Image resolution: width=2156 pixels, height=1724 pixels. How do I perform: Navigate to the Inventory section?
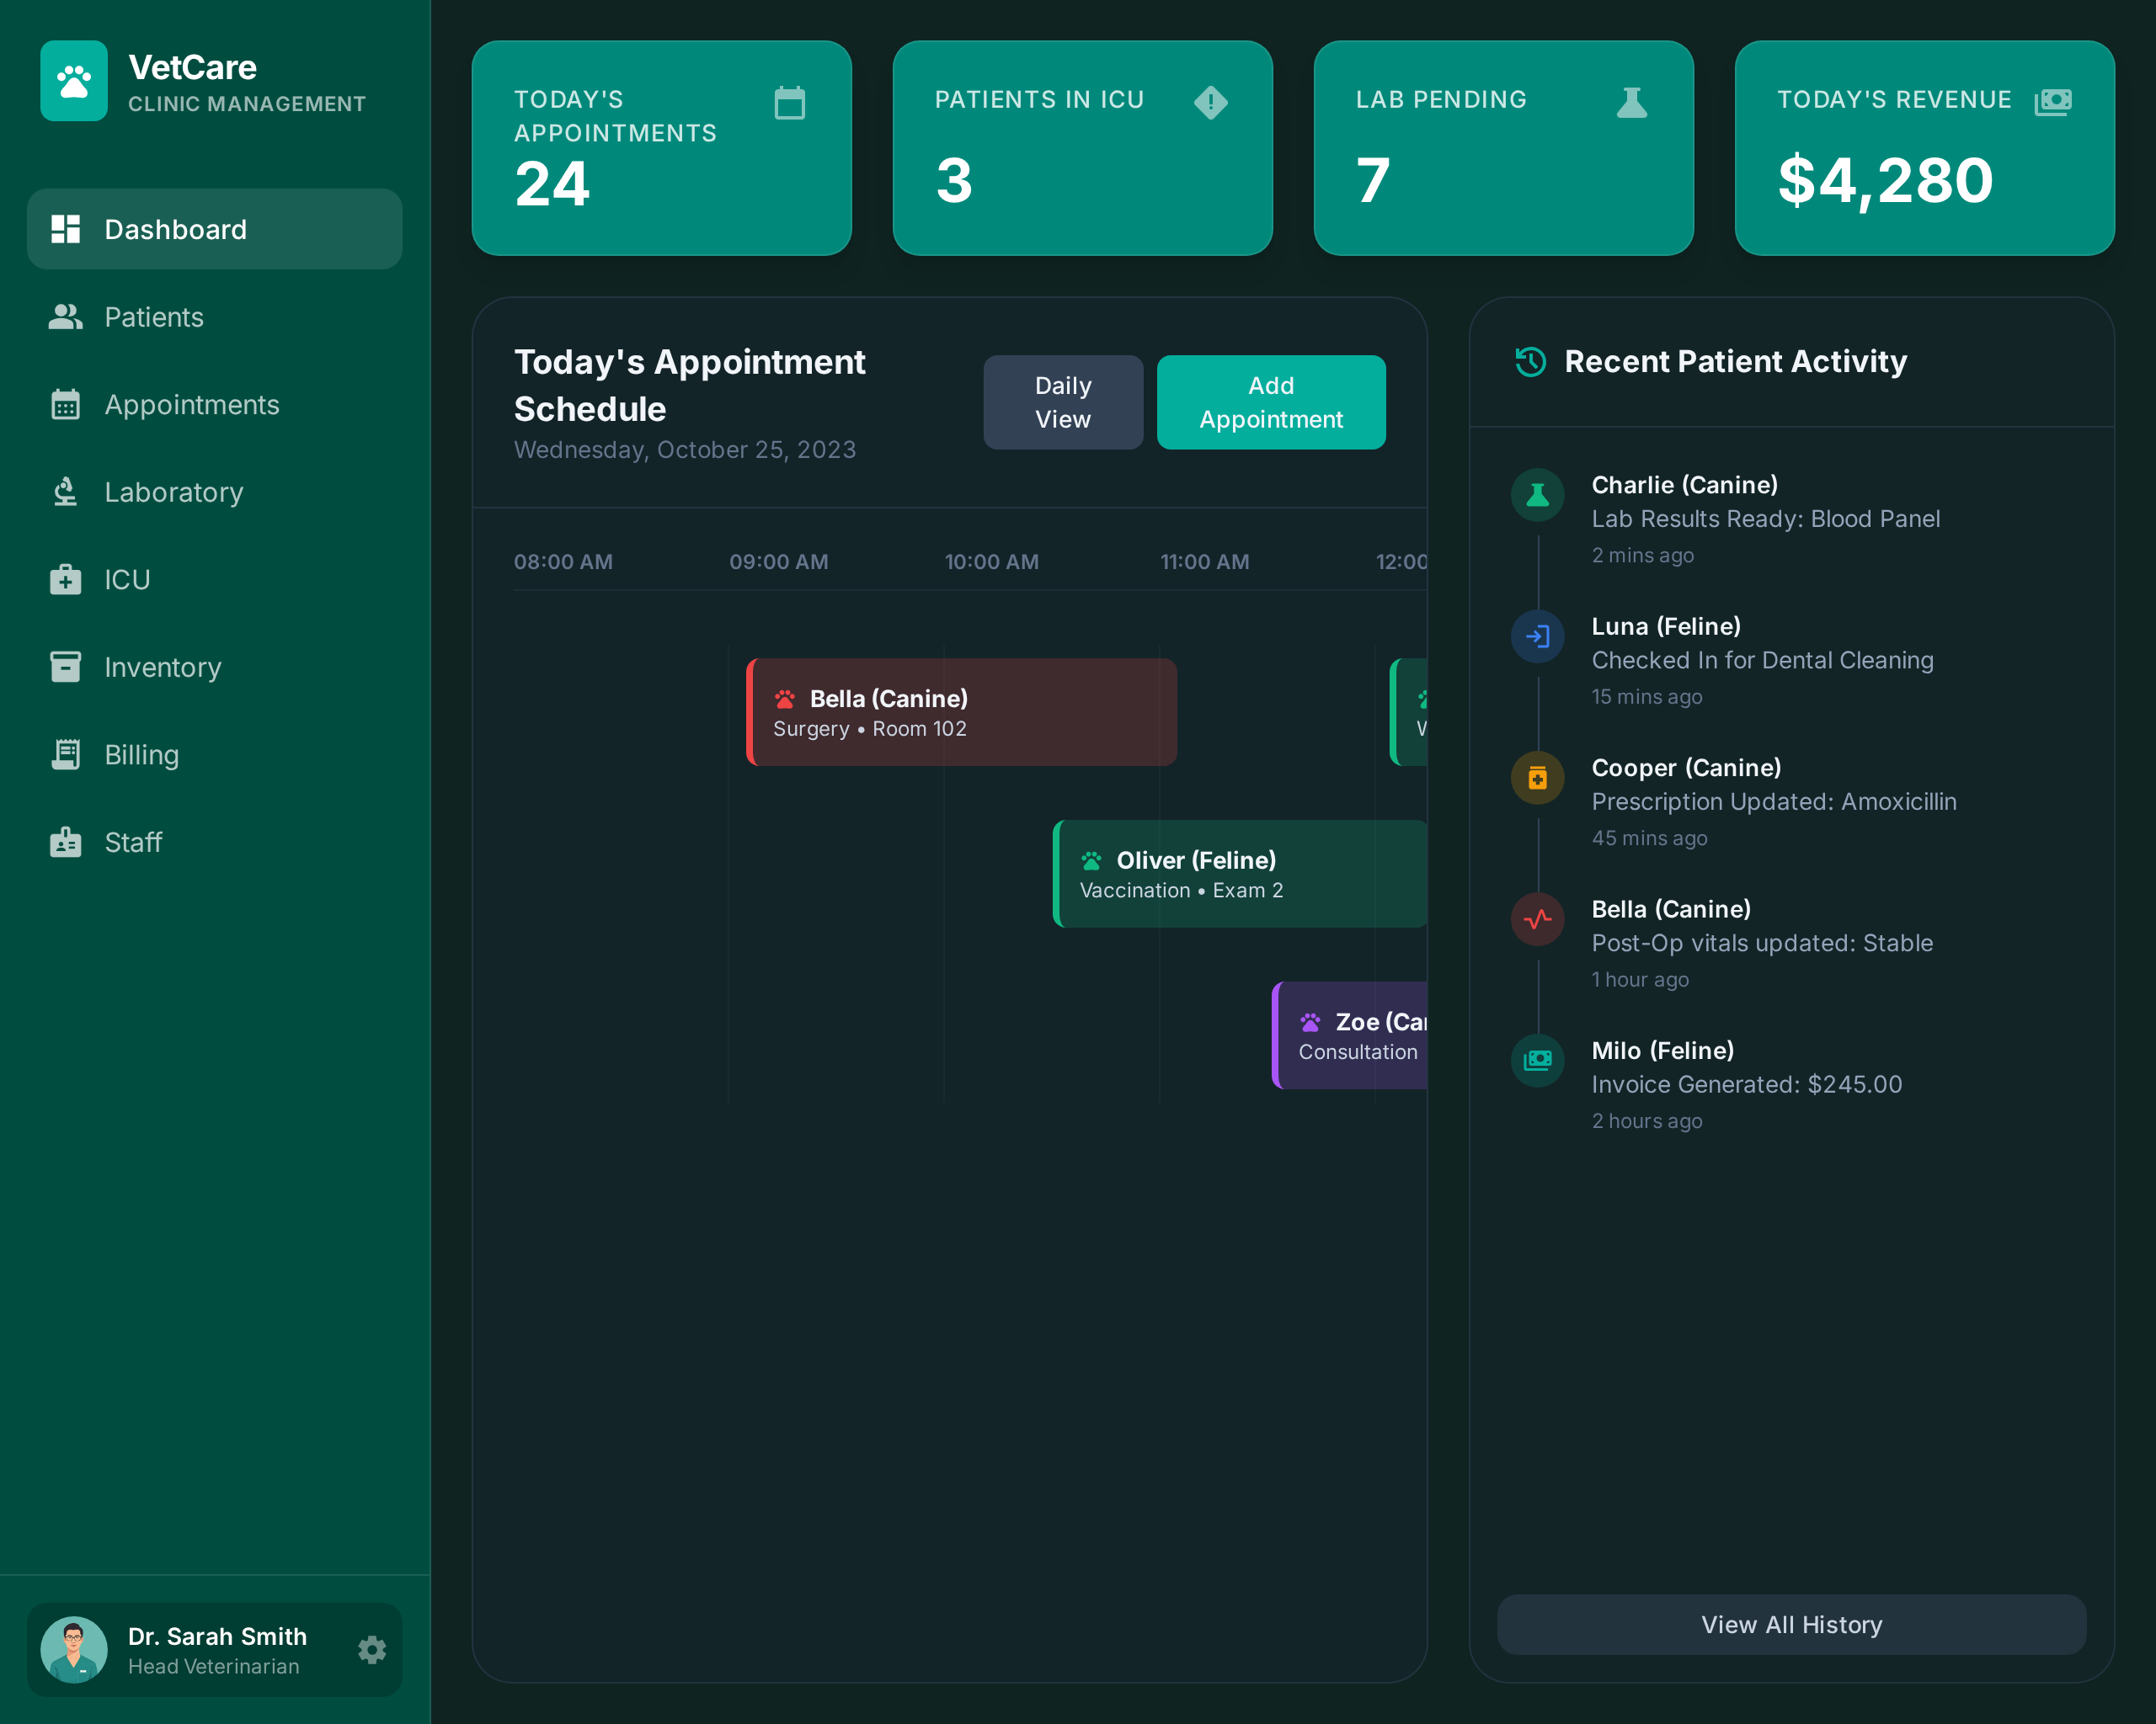click(162, 667)
